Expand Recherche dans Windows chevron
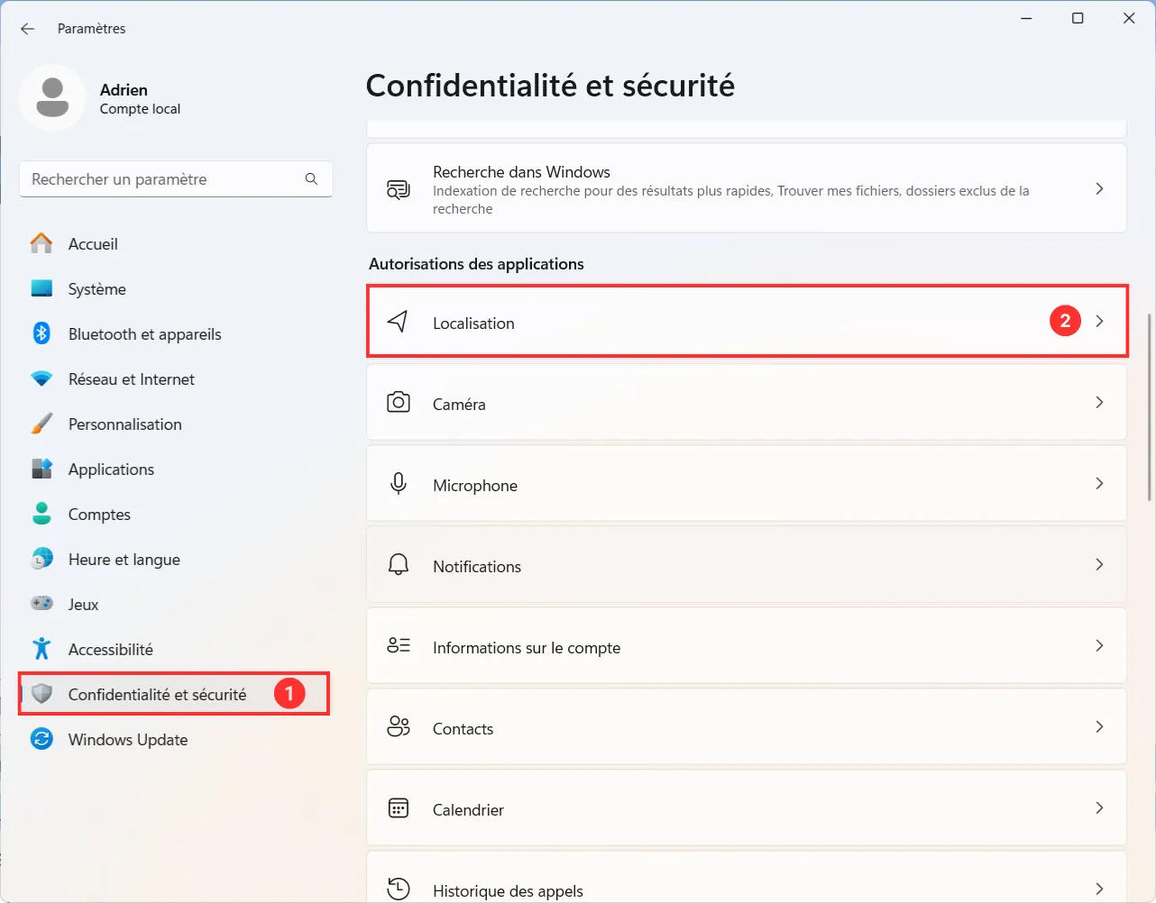The image size is (1156, 903). pyautogui.click(x=1099, y=188)
